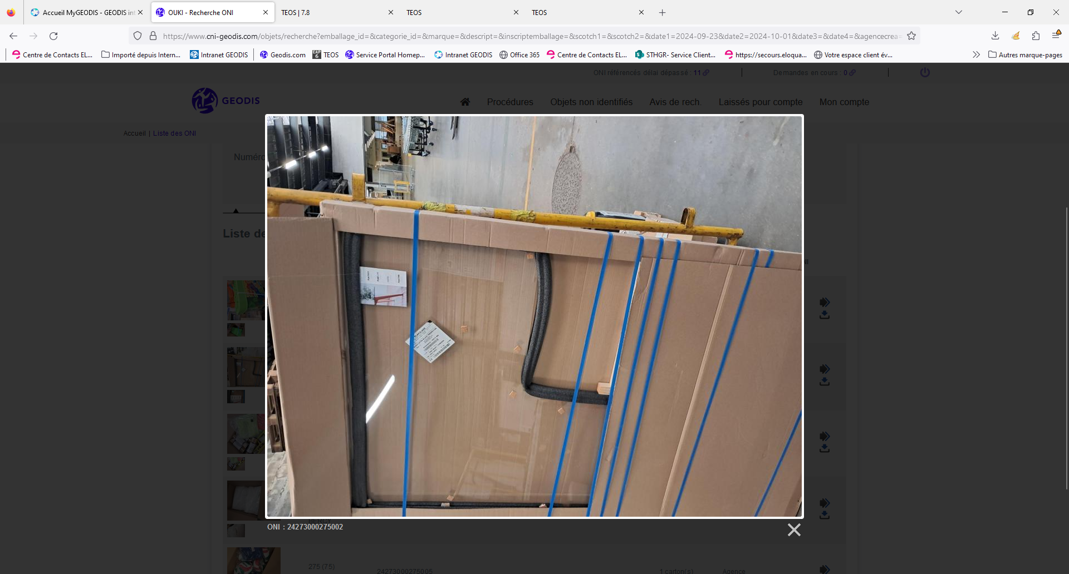This screenshot has width=1069, height=574.
Task: Open the Liste des ONI breadcrumb link
Action: coord(174,133)
